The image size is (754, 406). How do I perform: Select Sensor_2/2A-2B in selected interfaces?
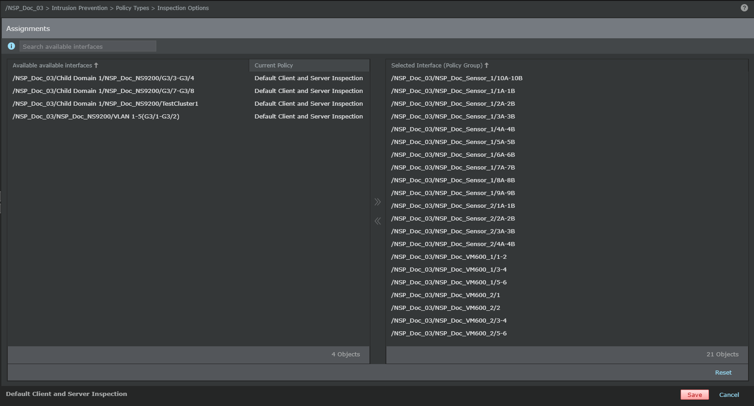[x=567, y=218]
